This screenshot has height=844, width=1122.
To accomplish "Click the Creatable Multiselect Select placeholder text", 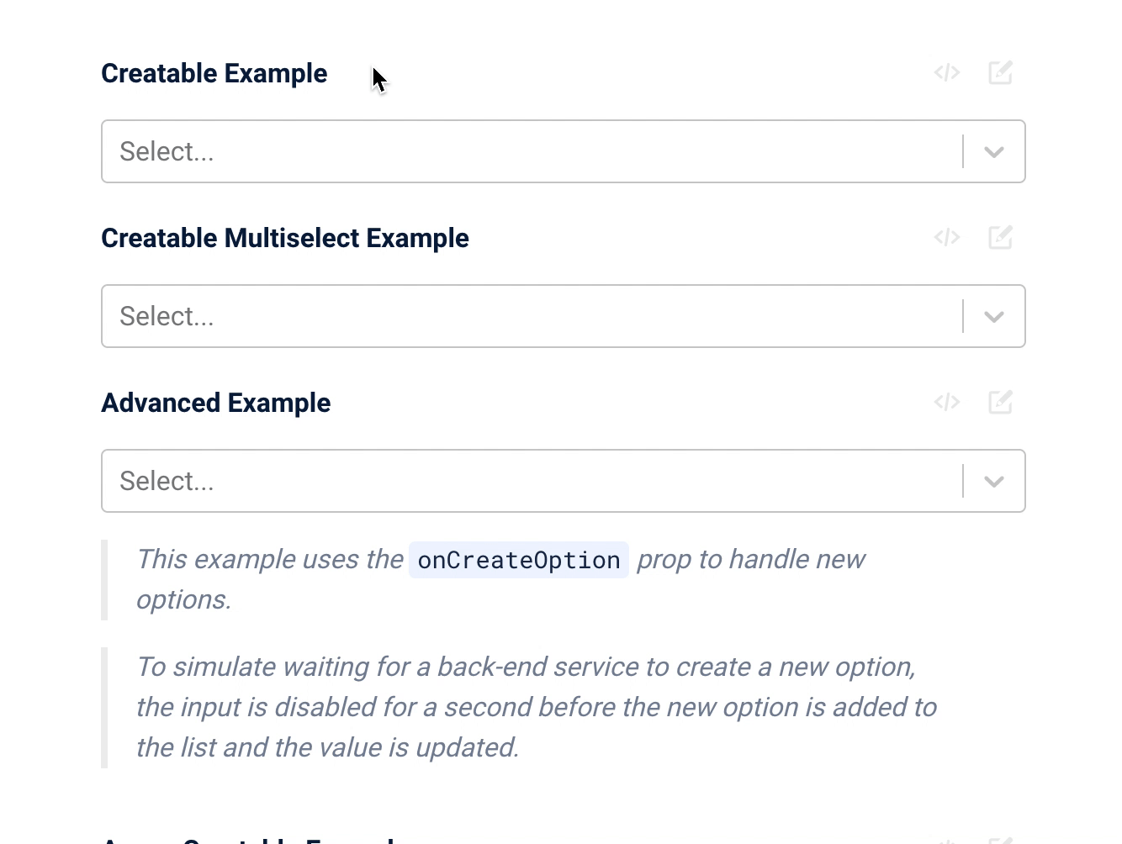I will coord(166,316).
